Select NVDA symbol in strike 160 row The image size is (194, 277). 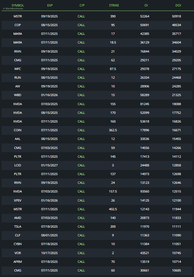pos(18,121)
